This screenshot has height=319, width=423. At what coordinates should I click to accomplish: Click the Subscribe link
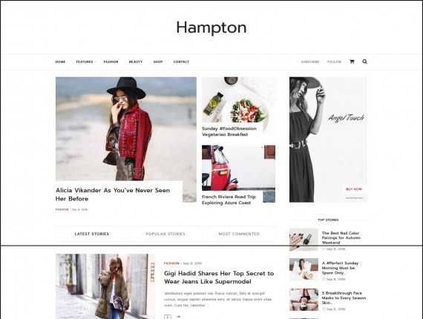(310, 62)
